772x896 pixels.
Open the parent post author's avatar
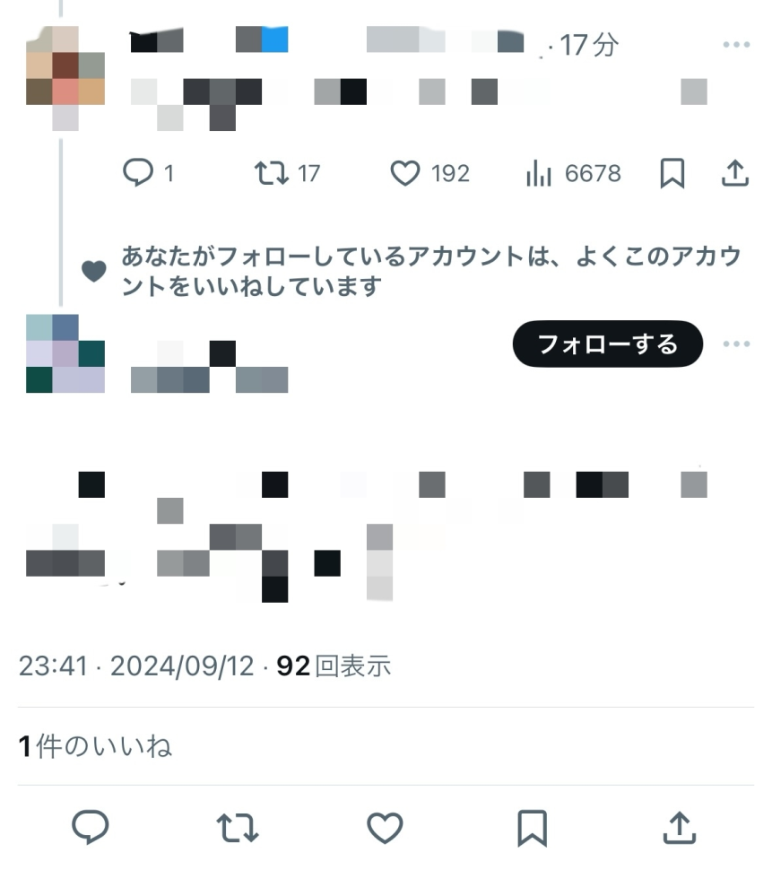(65, 78)
